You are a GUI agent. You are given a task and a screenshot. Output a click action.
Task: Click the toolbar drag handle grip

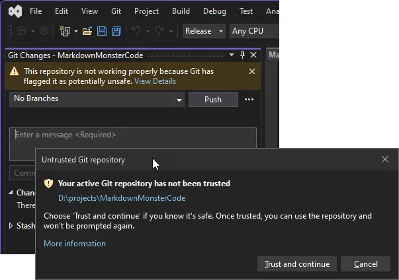pos(10,31)
